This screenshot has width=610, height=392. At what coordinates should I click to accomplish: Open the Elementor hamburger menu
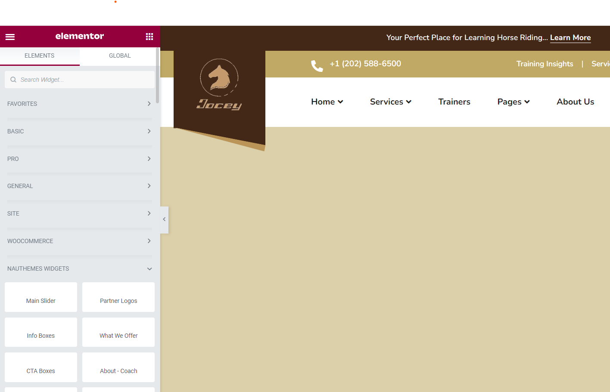point(10,37)
